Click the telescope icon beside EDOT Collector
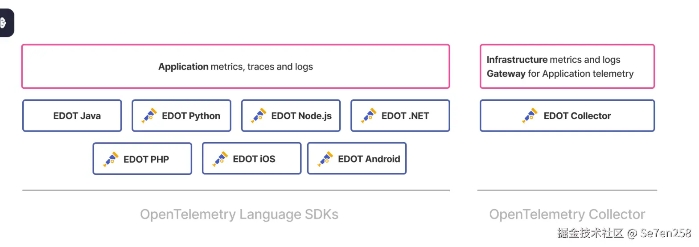 coord(530,115)
